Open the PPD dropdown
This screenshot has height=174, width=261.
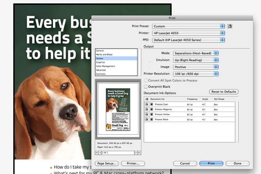pyautogui.click(x=188, y=40)
